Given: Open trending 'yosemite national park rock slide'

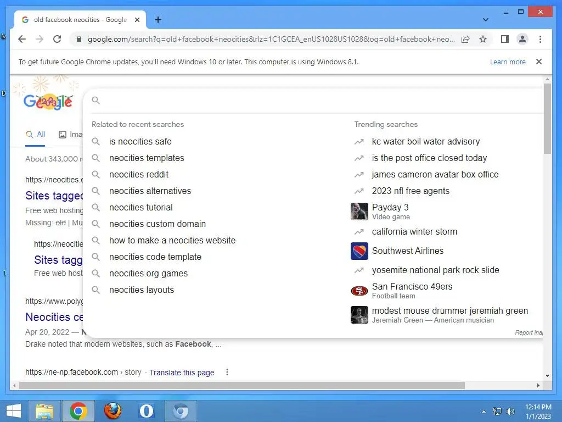Looking at the screenshot, I should pos(435,270).
